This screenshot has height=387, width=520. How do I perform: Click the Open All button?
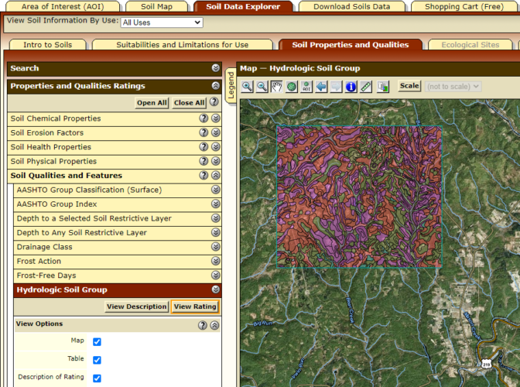pyautogui.click(x=152, y=102)
